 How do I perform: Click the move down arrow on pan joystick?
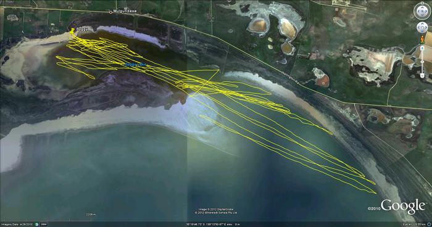point(422,31)
